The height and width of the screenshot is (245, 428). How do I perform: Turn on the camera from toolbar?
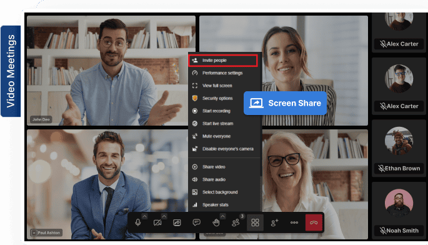tap(157, 222)
